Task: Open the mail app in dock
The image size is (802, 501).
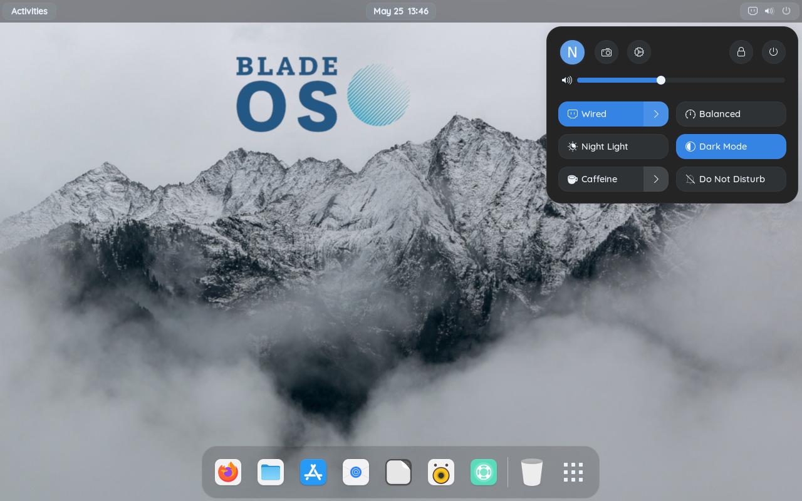Action: (356, 472)
